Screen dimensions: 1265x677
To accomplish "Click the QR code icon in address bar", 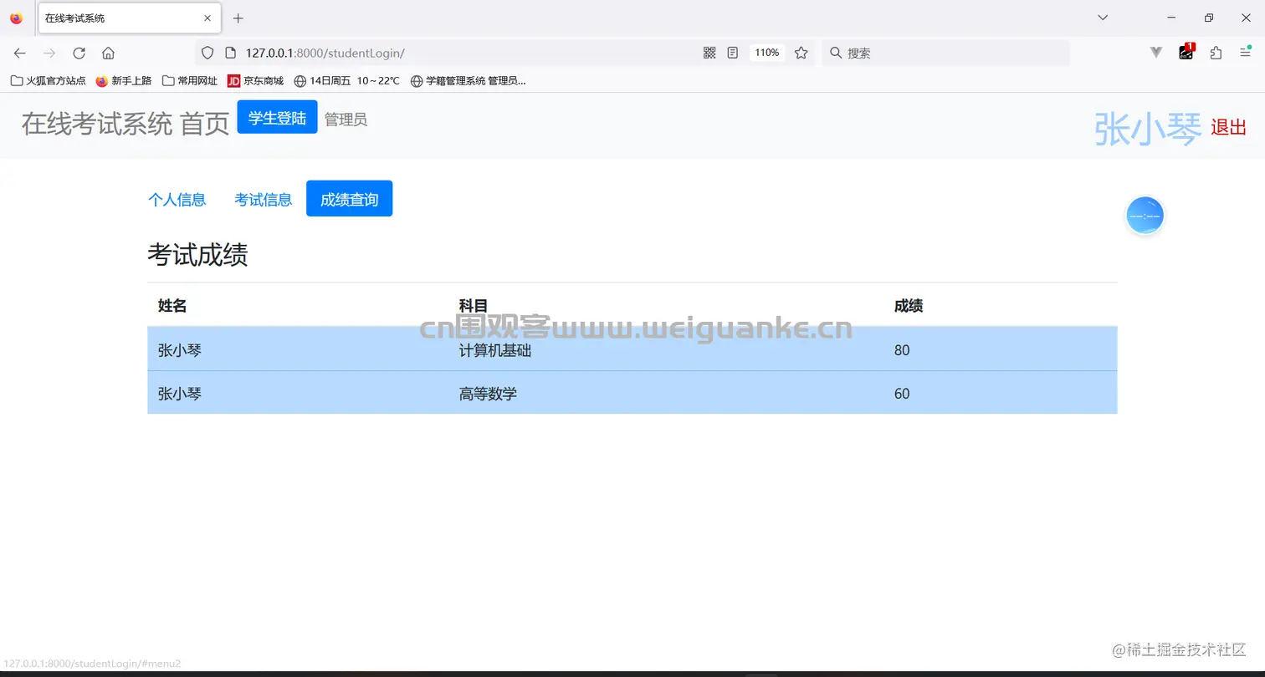I will 709,53.
